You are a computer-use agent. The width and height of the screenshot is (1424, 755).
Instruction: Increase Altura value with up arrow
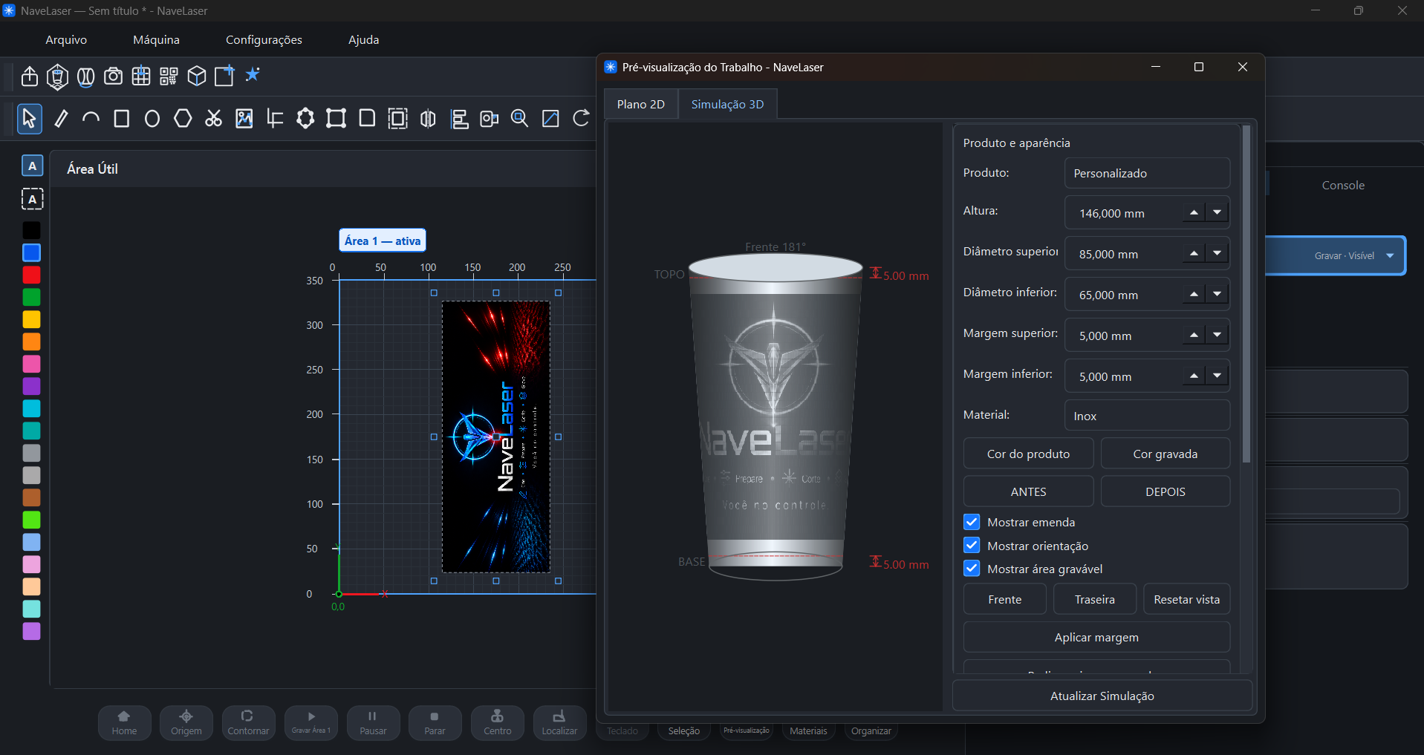[x=1194, y=213]
